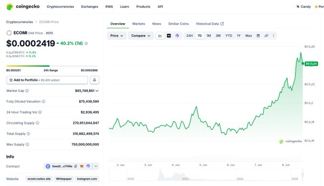The height and width of the screenshot is (186, 324).
Task: Switch to the Similar Coins tab
Action: click(x=179, y=24)
